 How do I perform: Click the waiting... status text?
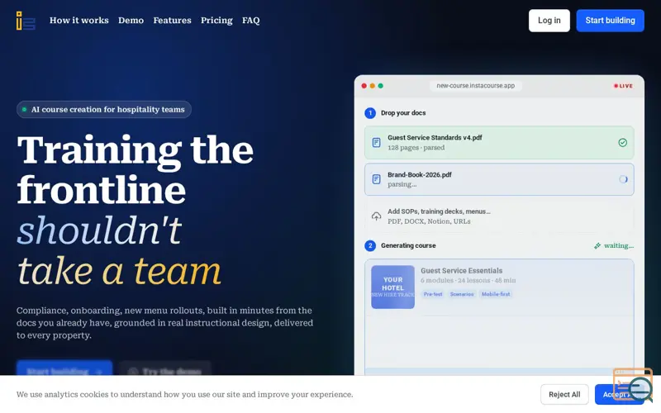point(618,245)
